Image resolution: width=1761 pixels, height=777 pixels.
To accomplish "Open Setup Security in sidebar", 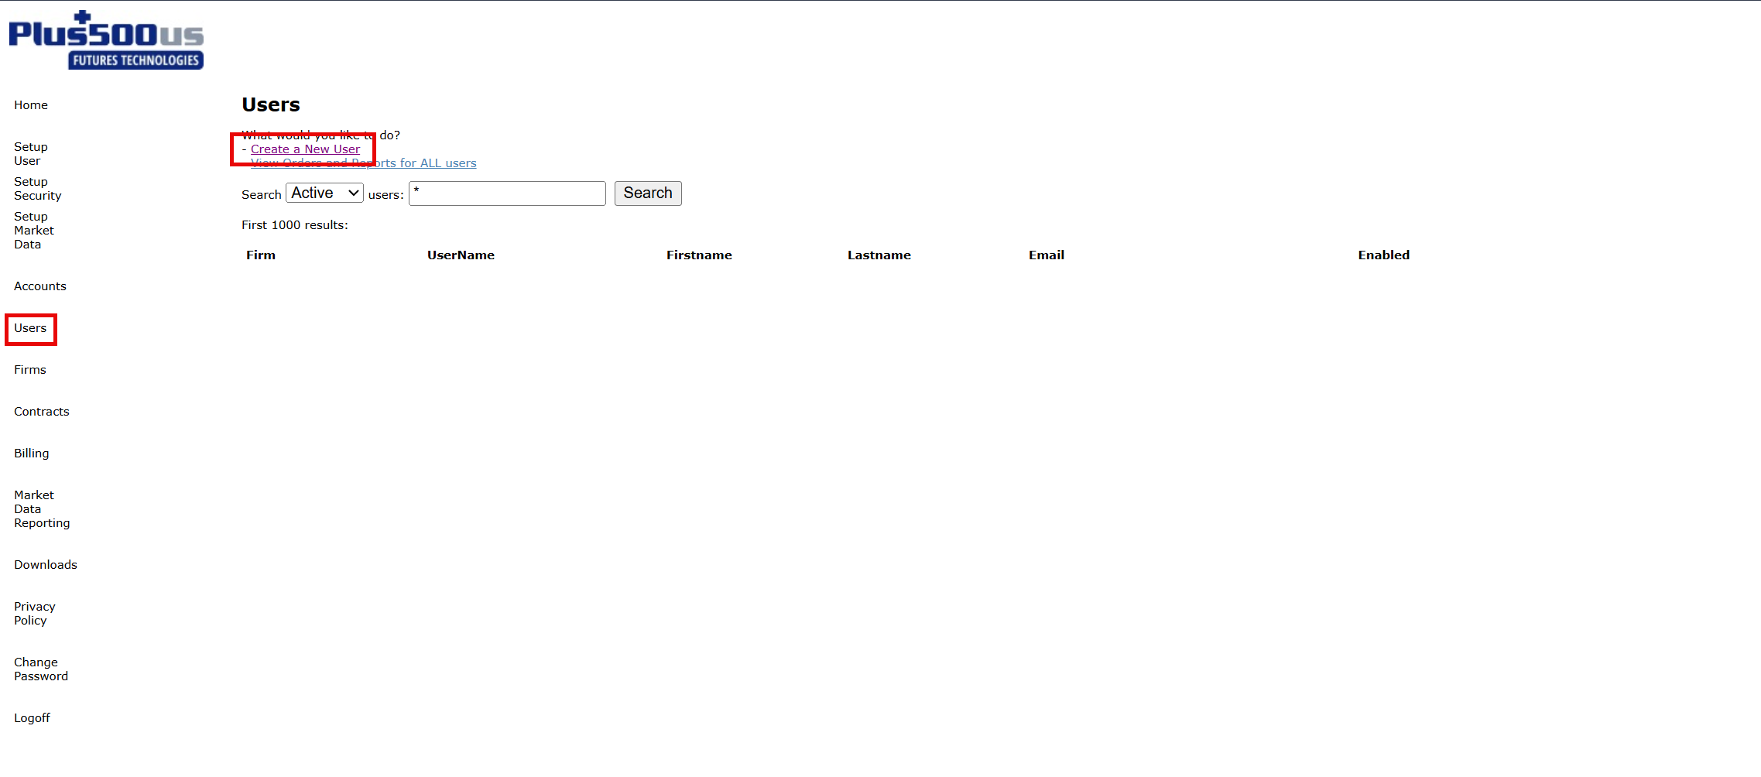I will [37, 189].
